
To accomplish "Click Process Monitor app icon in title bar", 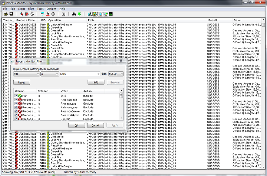I will pyautogui.click(x=3, y=3).
